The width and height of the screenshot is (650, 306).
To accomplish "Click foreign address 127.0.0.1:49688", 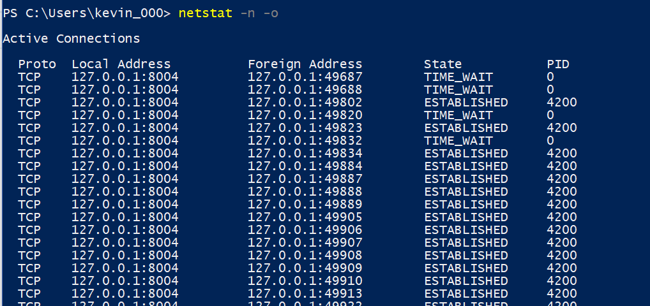I will [305, 90].
